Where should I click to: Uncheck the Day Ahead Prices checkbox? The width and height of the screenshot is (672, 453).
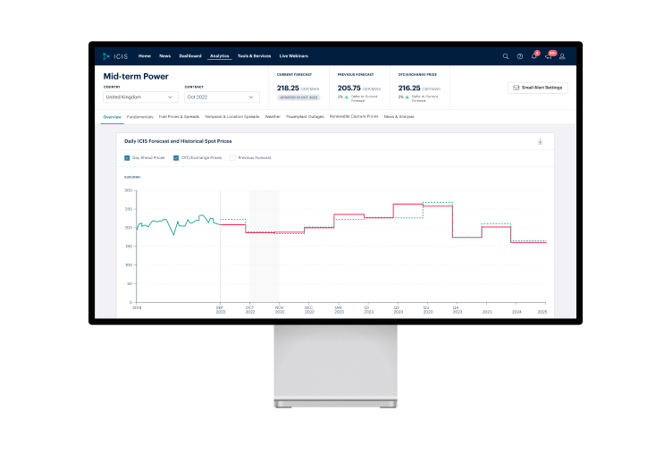pos(127,157)
